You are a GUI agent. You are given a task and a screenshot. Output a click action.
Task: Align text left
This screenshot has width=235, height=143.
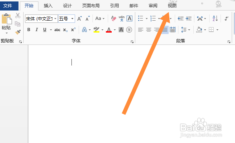coord(141,30)
